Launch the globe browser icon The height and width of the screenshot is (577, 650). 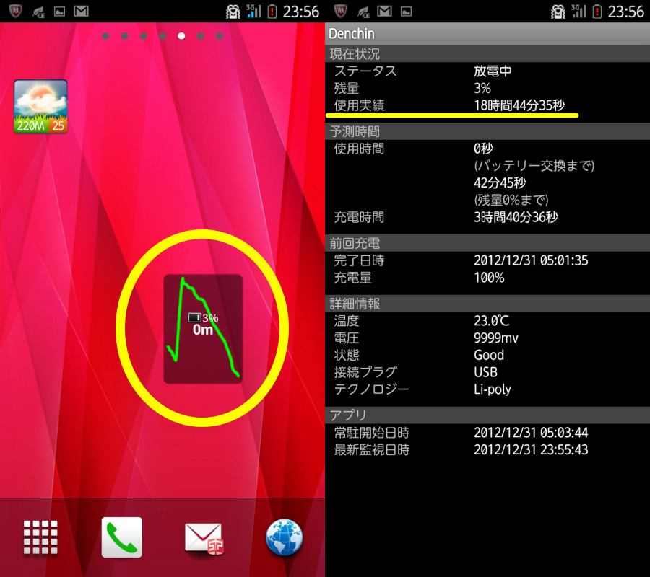[285, 537]
